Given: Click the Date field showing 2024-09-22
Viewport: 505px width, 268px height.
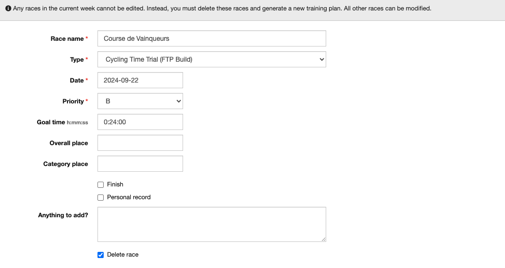Looking at the screenshot, I should pyautogui.click(x=140, y=80).
